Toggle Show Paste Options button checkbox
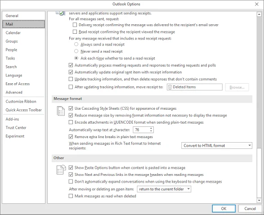Screen dimensions: 264x215 click(71, 168)
